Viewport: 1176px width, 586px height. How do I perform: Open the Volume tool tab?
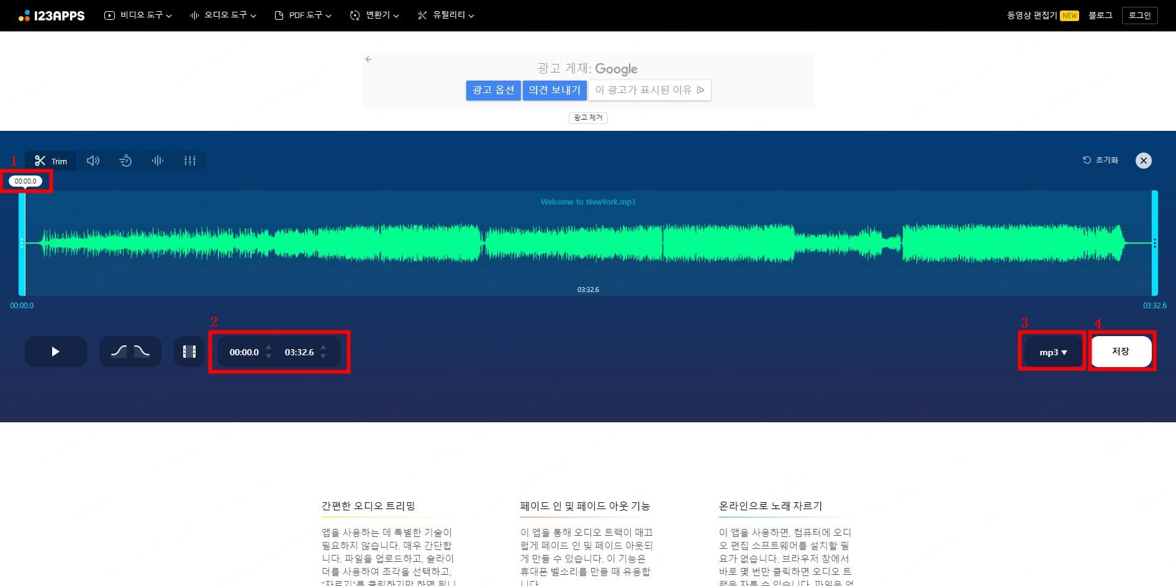(x=93, y=161)
